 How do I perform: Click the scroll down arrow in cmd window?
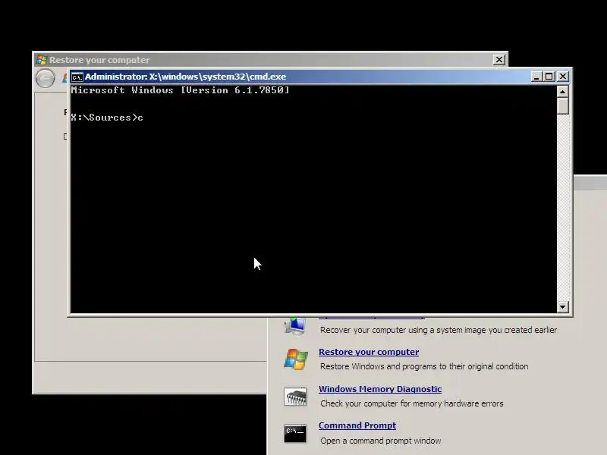[562, 307]
